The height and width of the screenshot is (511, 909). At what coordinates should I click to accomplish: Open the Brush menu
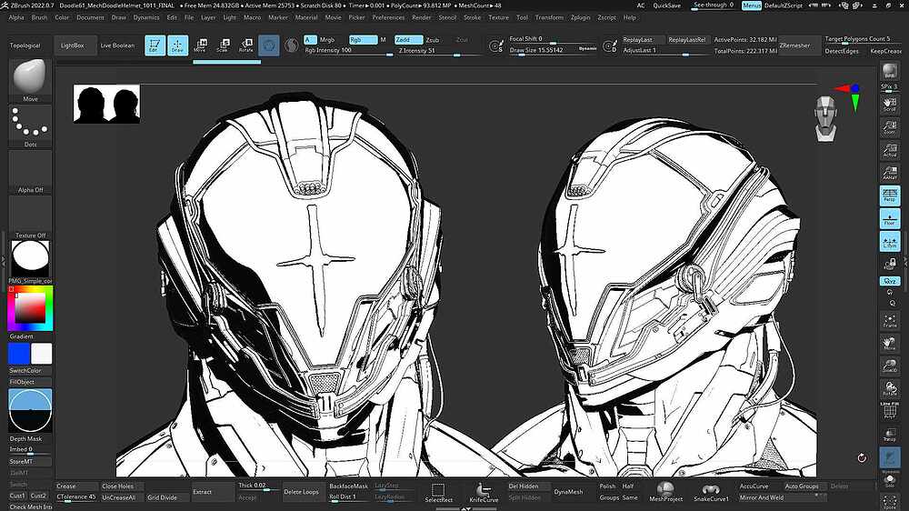[39, 17]
